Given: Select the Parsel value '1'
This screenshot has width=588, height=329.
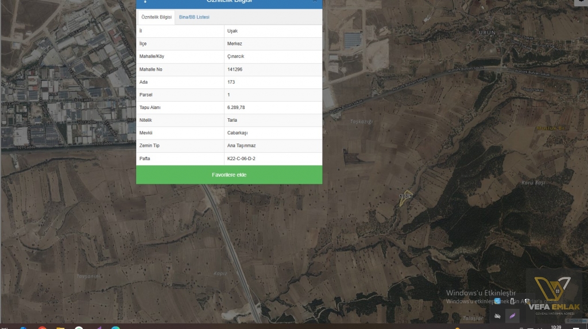Looking at the screenshot, I should 229,95.
